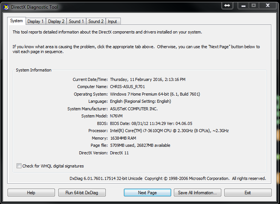Exit the diagnostic tool via Exit button
This screenshot has width=280, height=204.
click(248, 193)
